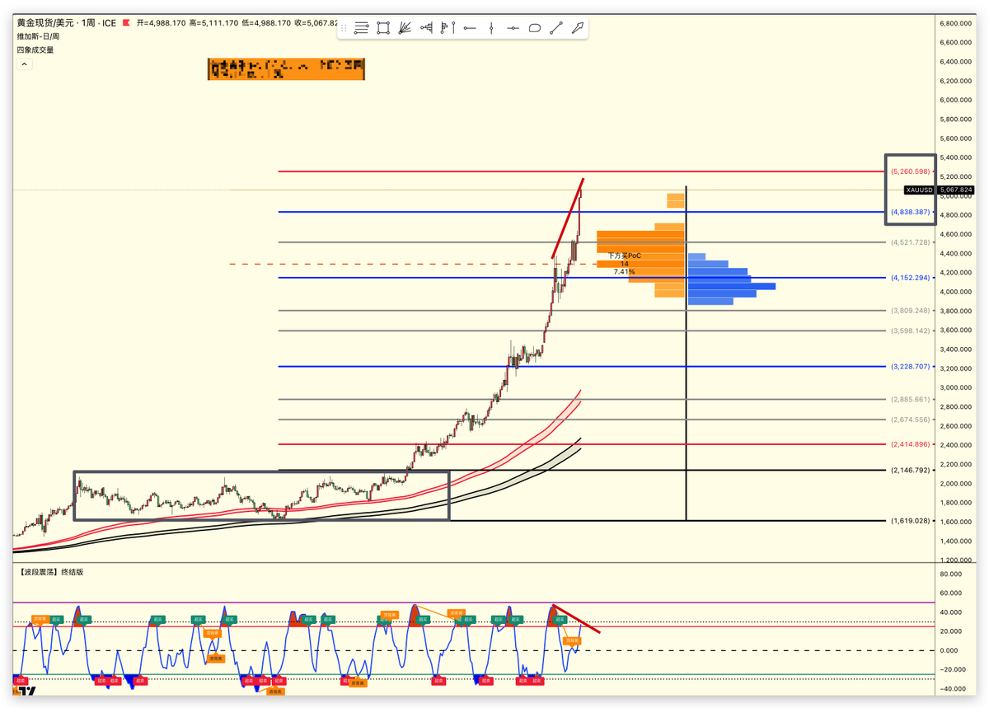The height and width of the screenshot is (708, 989).
Task: Select the Horizontal line tool
Action: click(x=513, y=28)
